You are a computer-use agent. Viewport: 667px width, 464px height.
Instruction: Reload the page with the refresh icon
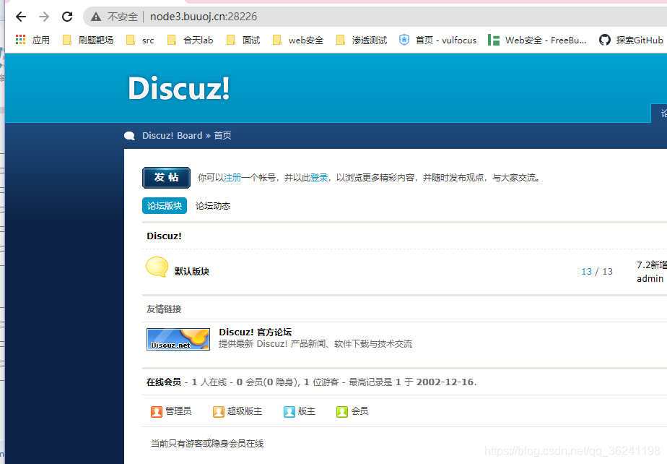[67, 17]
